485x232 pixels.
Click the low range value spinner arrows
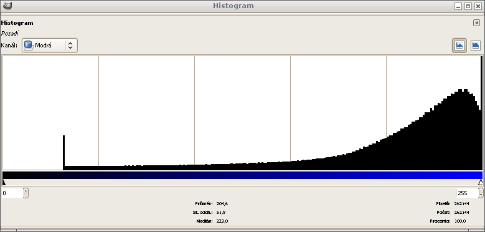(26, 193)
